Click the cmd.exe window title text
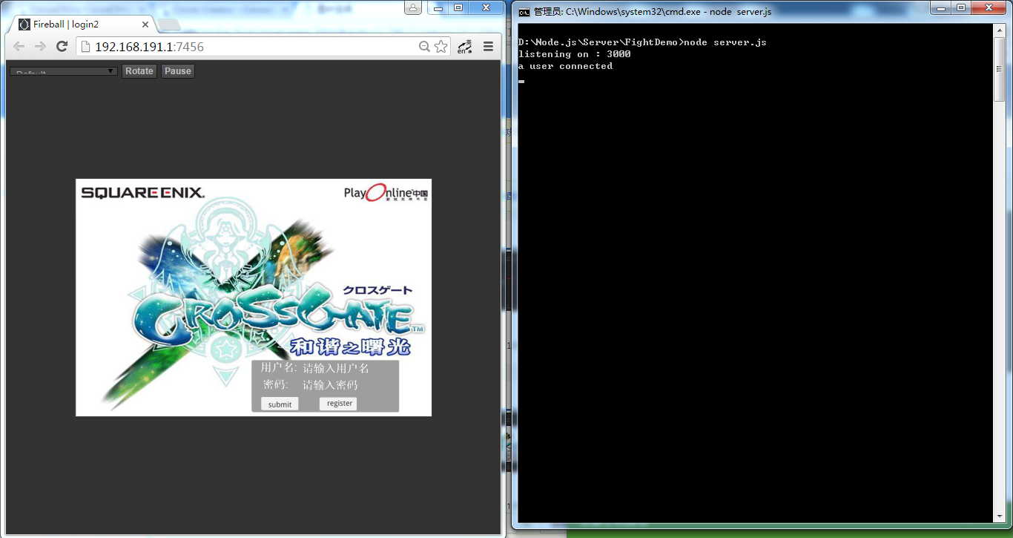The width and height of the screenshot is (1013, 538). point(653,11)
